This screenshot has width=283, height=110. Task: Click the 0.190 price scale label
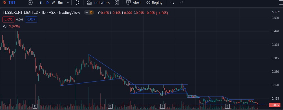click(x=275, y=85)
